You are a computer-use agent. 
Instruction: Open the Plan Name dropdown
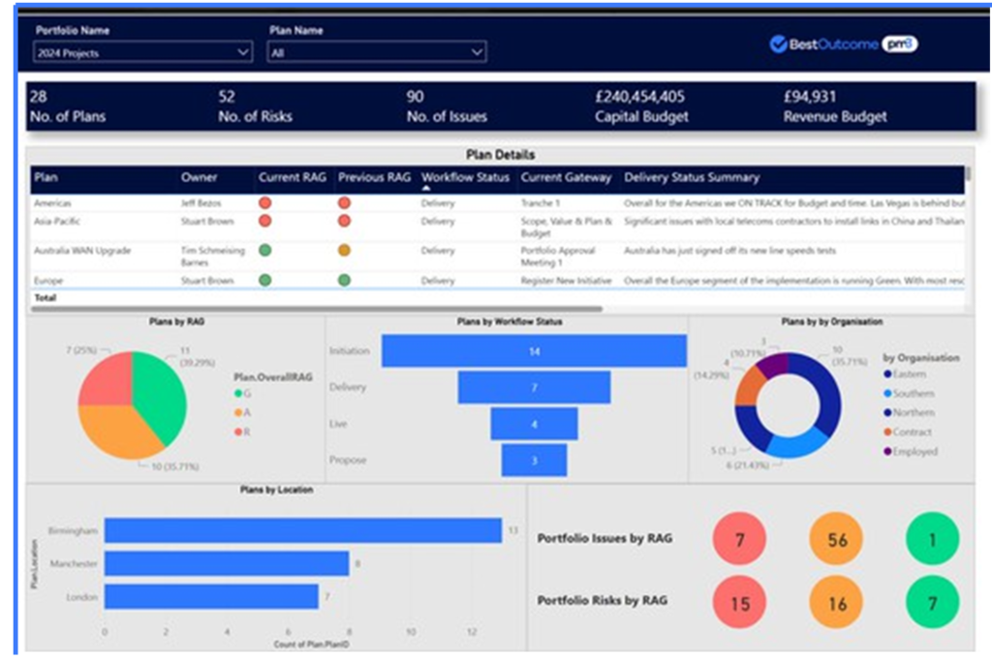pyautogui.click(x=478, y=51)
